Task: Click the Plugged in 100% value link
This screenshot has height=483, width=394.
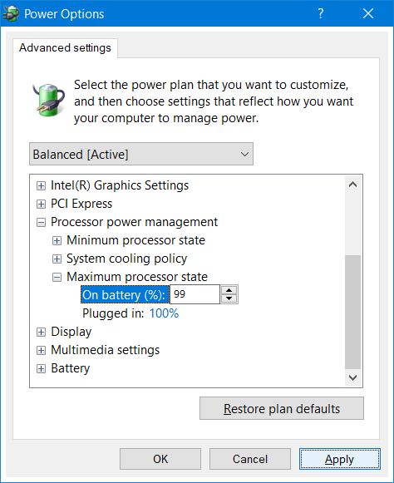Action: pyautogui.click(x=164, y=313)
